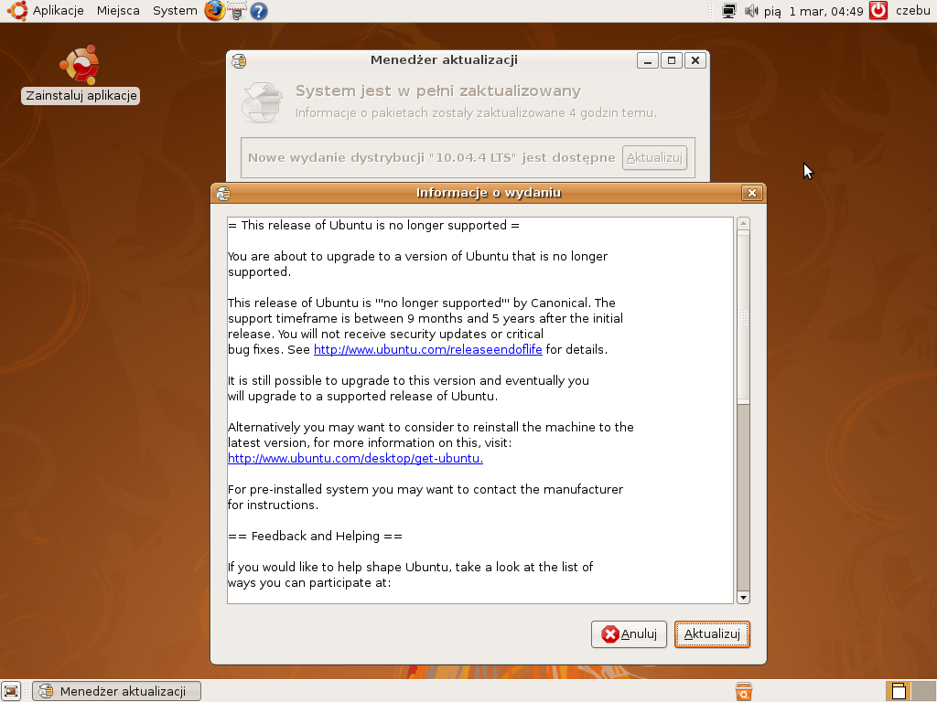Image resolution: width=937 pixels, height=702 pixels.
Task: Minimize the Menedżer aktualizacji window
Action: (x=648, y=60)
